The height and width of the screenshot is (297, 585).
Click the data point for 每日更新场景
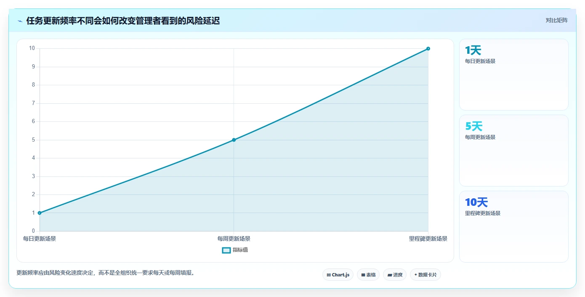40,213
